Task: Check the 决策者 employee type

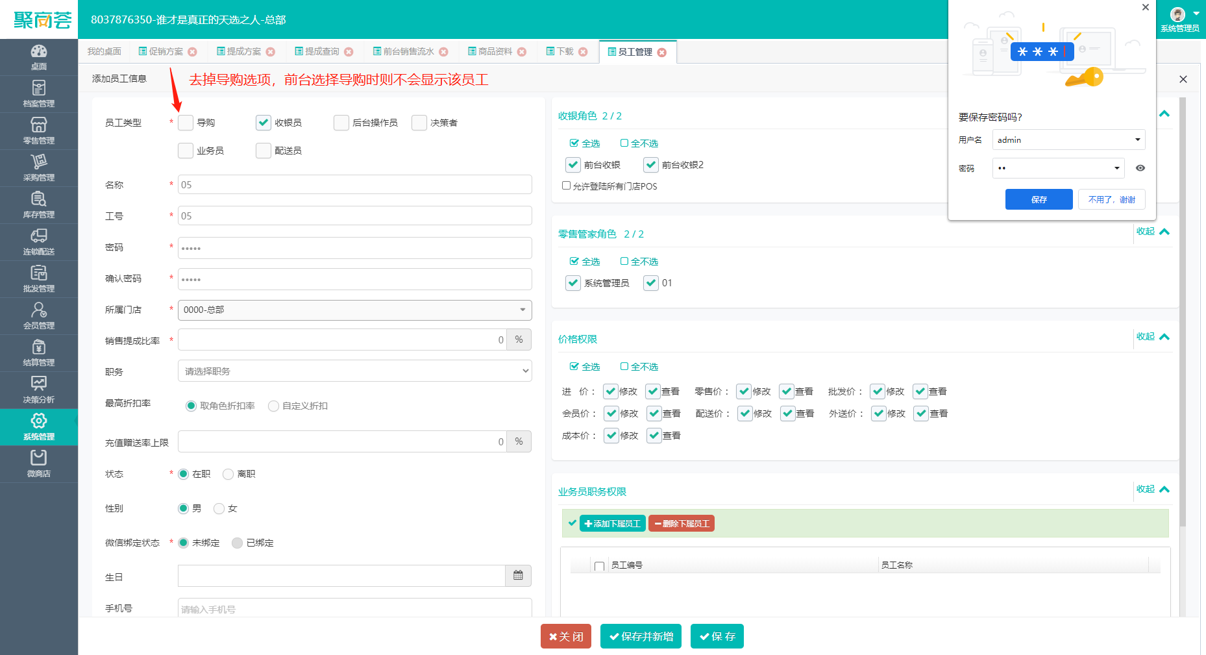Action: click(x=419, y=123)
